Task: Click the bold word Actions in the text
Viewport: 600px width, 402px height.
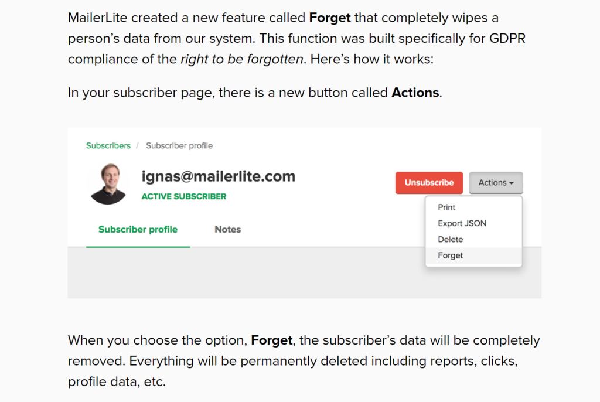Action: point(415,93)
